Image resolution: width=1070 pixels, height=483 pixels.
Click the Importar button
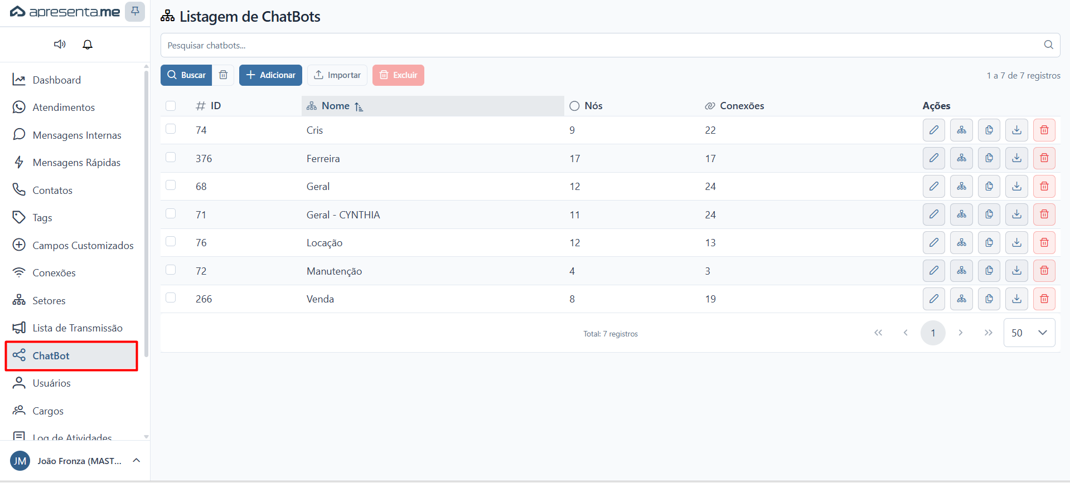tap(337, 75)
